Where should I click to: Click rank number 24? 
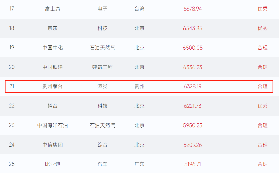pyautogui.click(x=12, y=145)
